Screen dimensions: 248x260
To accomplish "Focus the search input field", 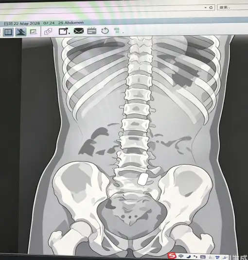I will coord(232,7).
